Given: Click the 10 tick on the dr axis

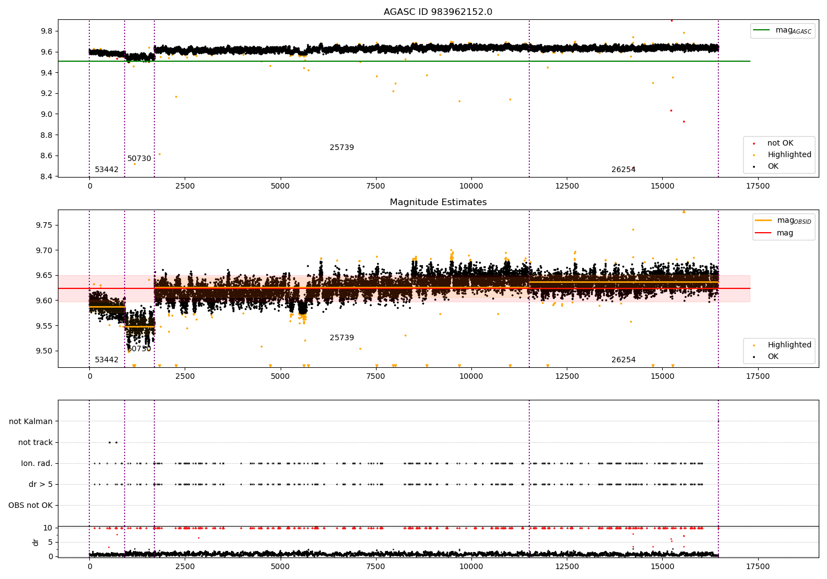Looking at the screenshot, I should (x=48, y=528).
